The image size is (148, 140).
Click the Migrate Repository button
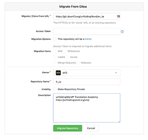[x=68, y=128]
